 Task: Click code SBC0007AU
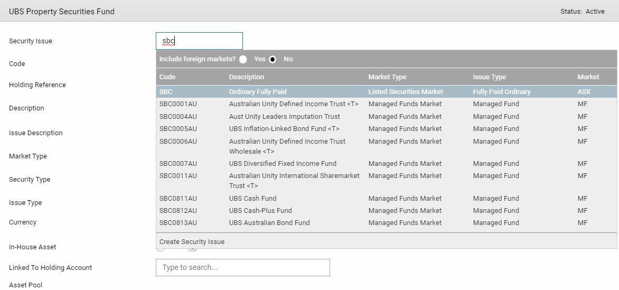click(178, 164)
